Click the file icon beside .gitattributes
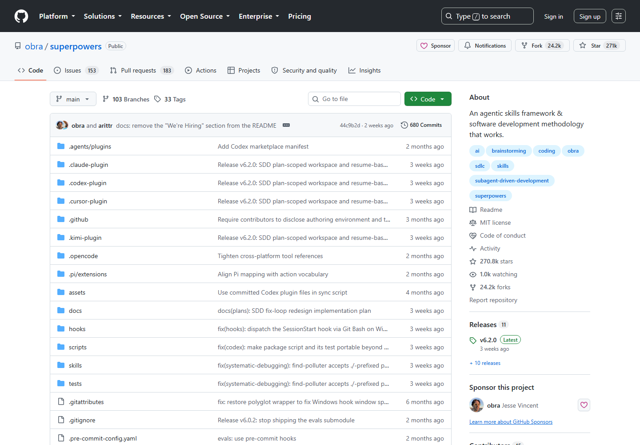Screen dimensions: 640x445 pyautogui.click(x=61, y=402)
